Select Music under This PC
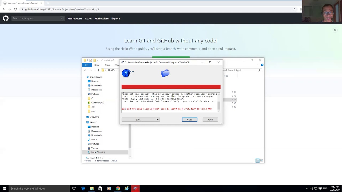Viewport: 342px width, 192px height. [x=94, y=139]
